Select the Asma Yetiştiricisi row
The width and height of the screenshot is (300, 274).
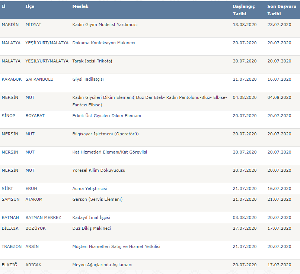coord(90,188)
